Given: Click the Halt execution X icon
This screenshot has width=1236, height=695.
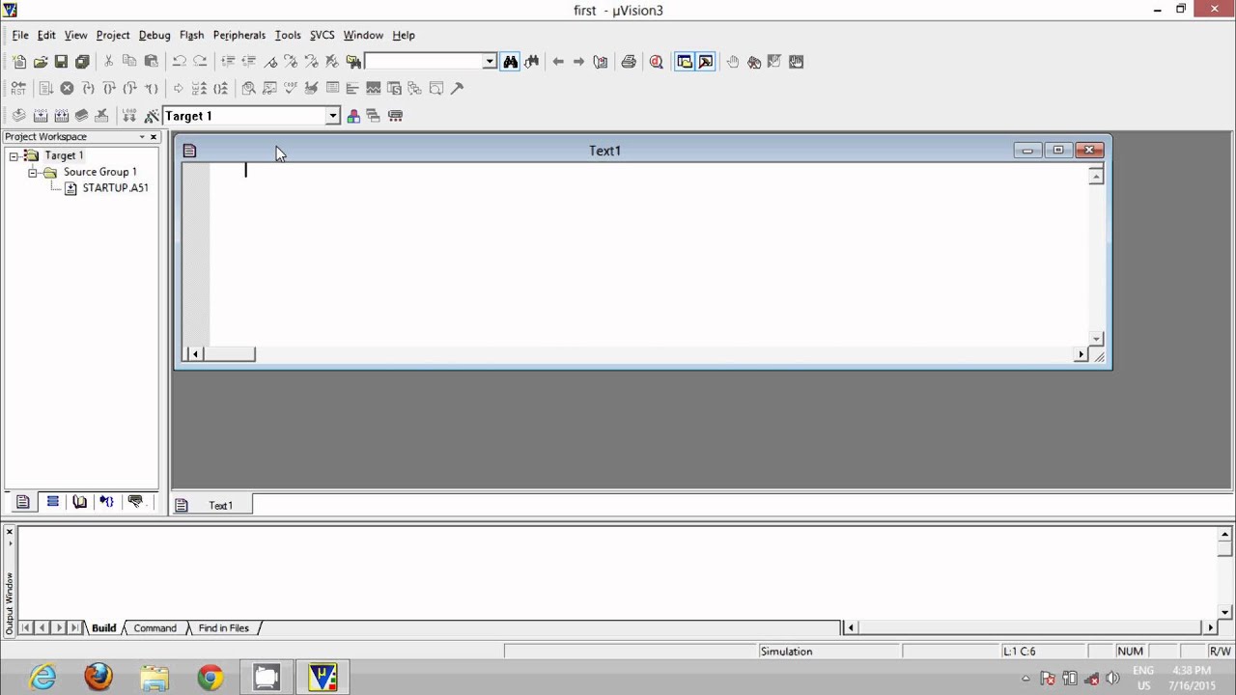Looking at the screenshot, I should point(67,89).
